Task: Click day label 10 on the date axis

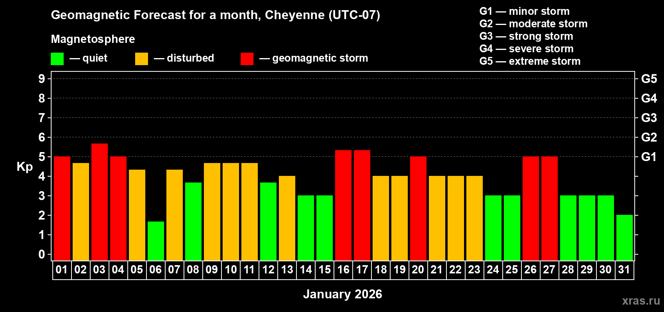Action: click(x=230, y=269)
